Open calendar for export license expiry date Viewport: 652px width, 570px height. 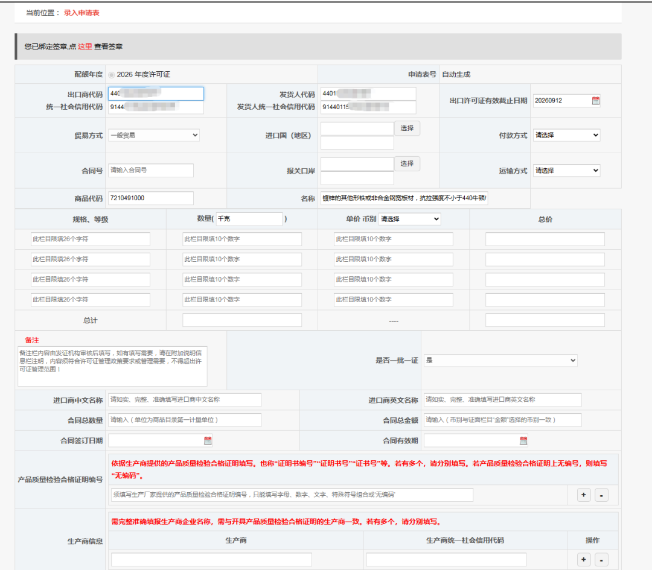[595, 101]
